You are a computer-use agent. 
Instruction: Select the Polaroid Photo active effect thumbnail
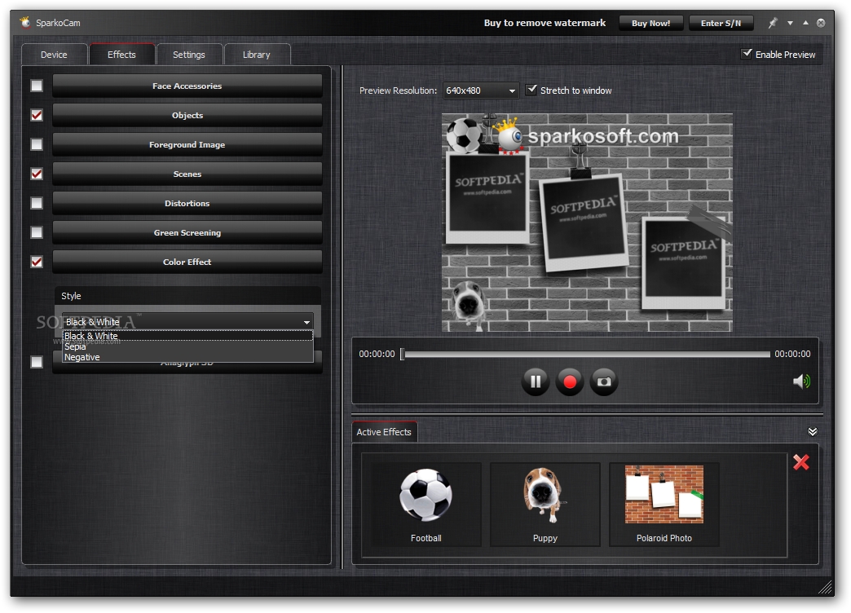[664, 505]
